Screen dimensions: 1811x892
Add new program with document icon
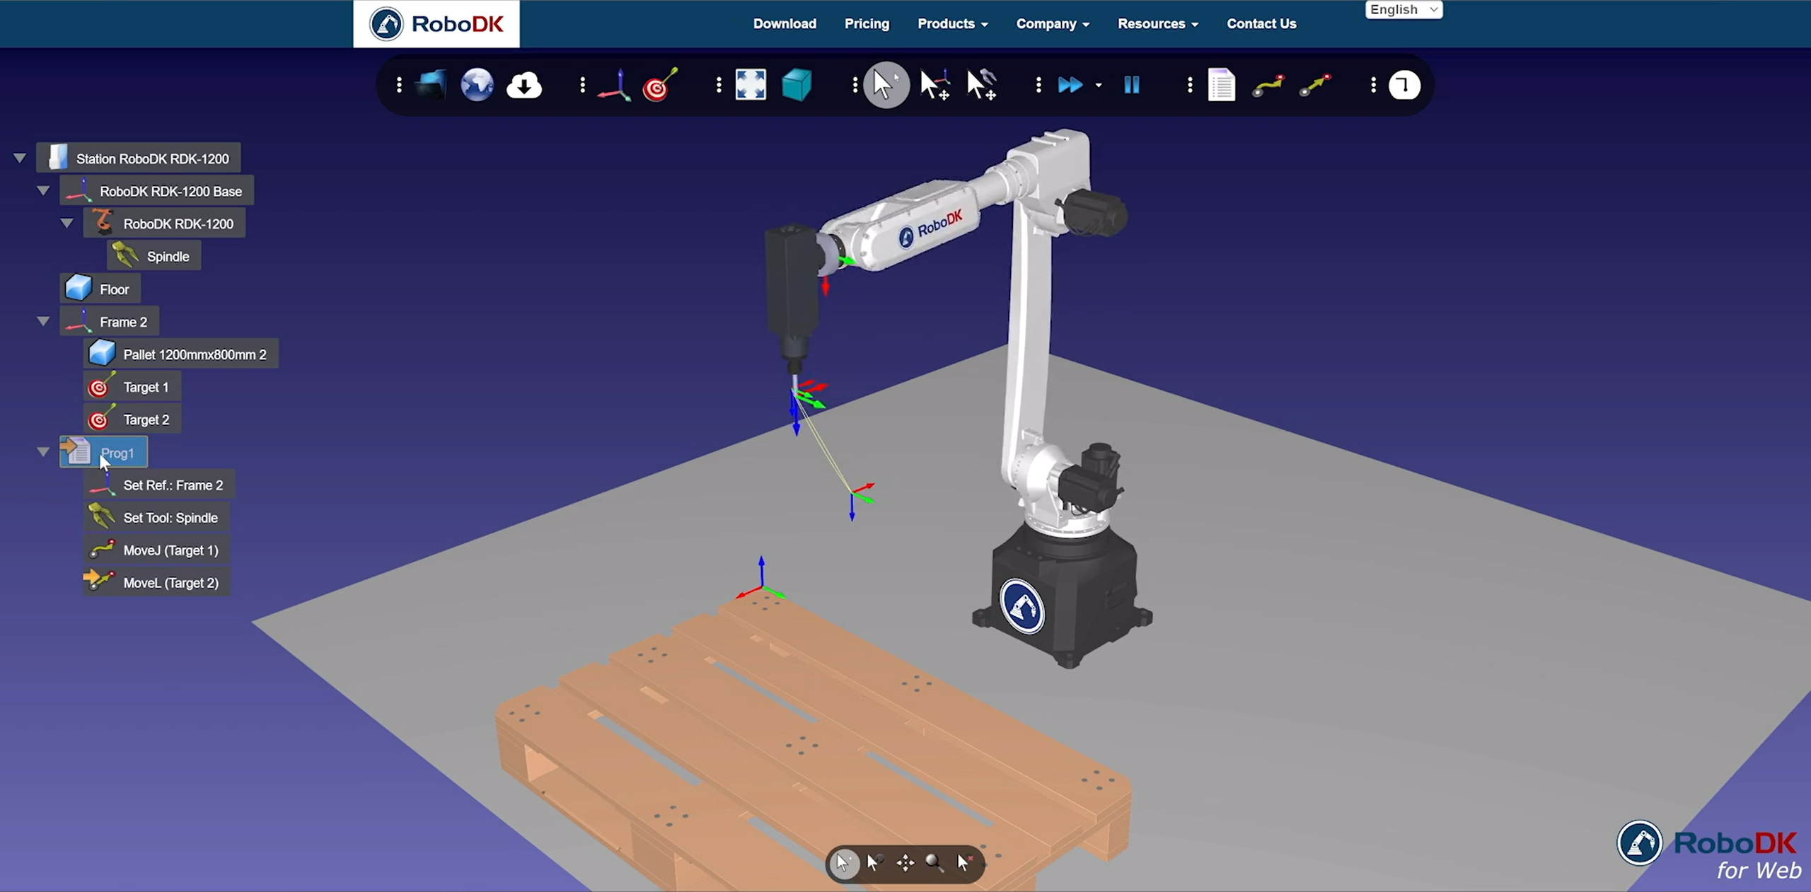pos(1221,86)
